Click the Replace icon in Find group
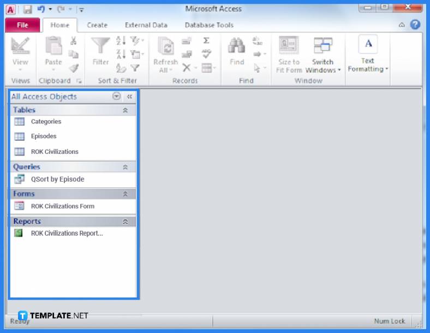The height and width of the screenshot is (333, 430). click(257, 41)
